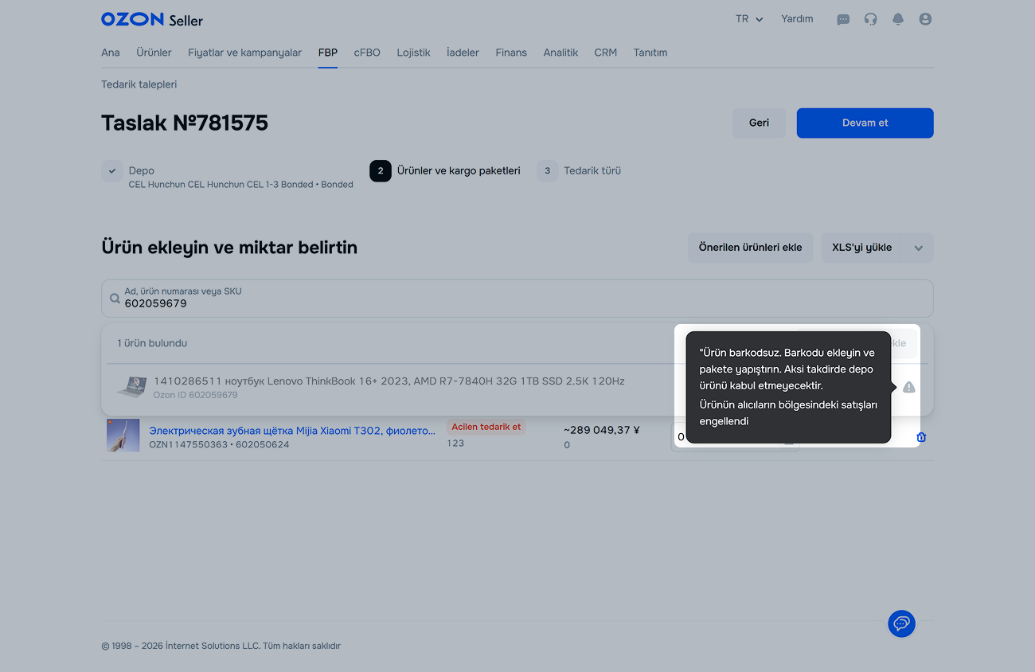Click the search magnifier icon
The image size is (1035, 672).
[x=115, y=299]
